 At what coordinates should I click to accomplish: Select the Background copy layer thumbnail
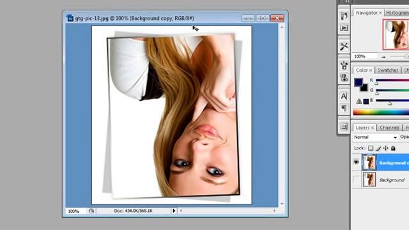click(x=369, y=162)
